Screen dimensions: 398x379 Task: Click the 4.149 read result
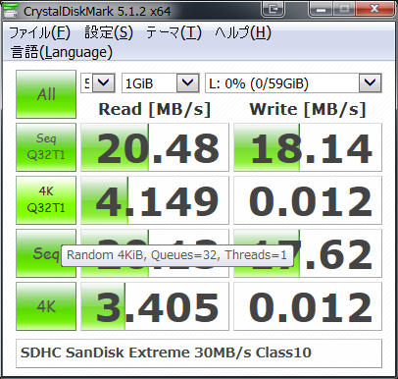click(x=155, y=200)
